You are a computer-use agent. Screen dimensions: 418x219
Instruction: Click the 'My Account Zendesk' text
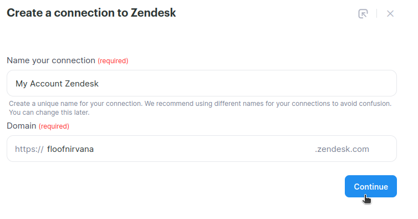click(x=57, y=84)
